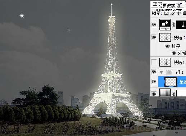The image size is (186, 136).
Task: Click the 外发 outer glow effect label
Action: click(x=182, y=53)
